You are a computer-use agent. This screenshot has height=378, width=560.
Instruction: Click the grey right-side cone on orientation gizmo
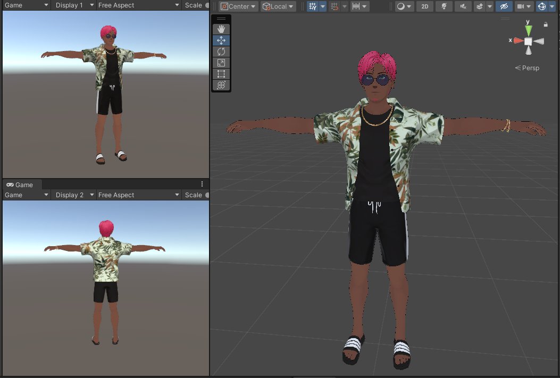539,41
